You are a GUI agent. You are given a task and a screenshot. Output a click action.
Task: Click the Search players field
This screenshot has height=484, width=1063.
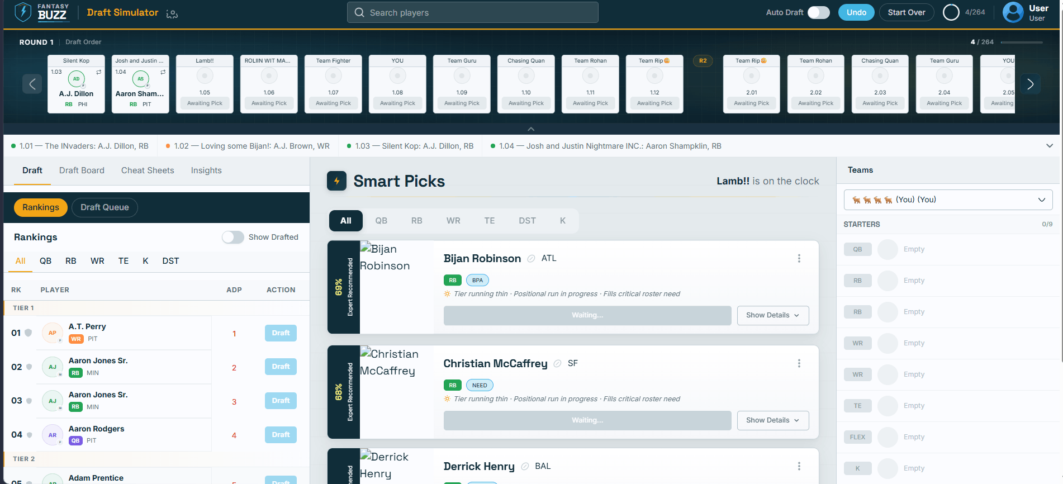point(473,12)
